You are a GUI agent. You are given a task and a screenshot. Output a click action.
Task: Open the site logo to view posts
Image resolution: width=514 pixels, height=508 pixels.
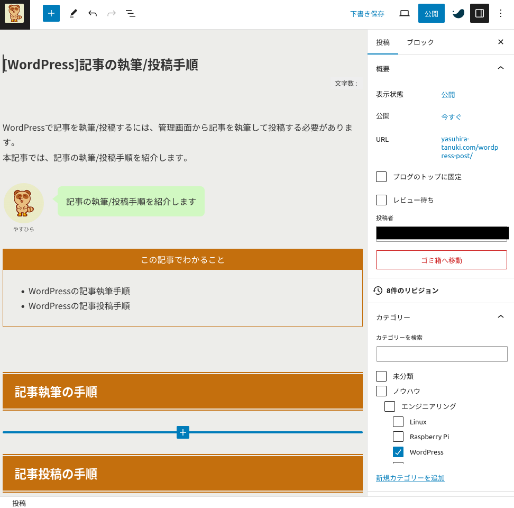tap(15, 14)
